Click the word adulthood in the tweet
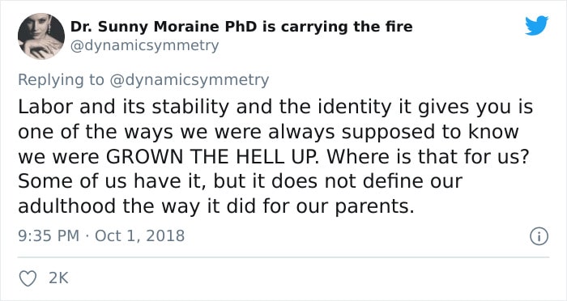This screenshot has height=301, width=567. click(x=67, y=206)
